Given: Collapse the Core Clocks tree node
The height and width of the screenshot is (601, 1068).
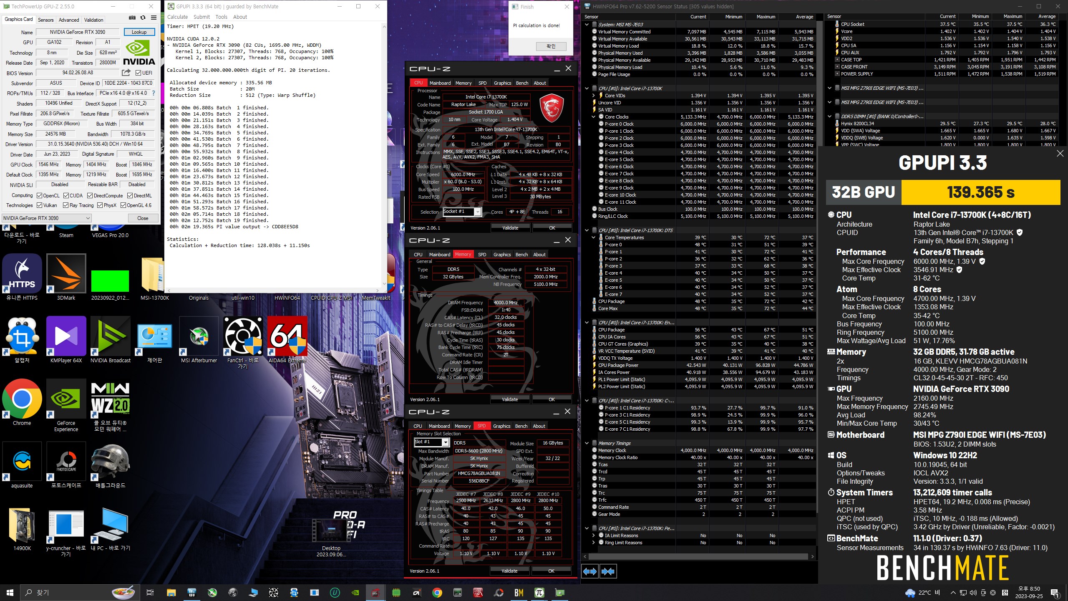Looking at the screenshot, I should click(x=594, y=117).
